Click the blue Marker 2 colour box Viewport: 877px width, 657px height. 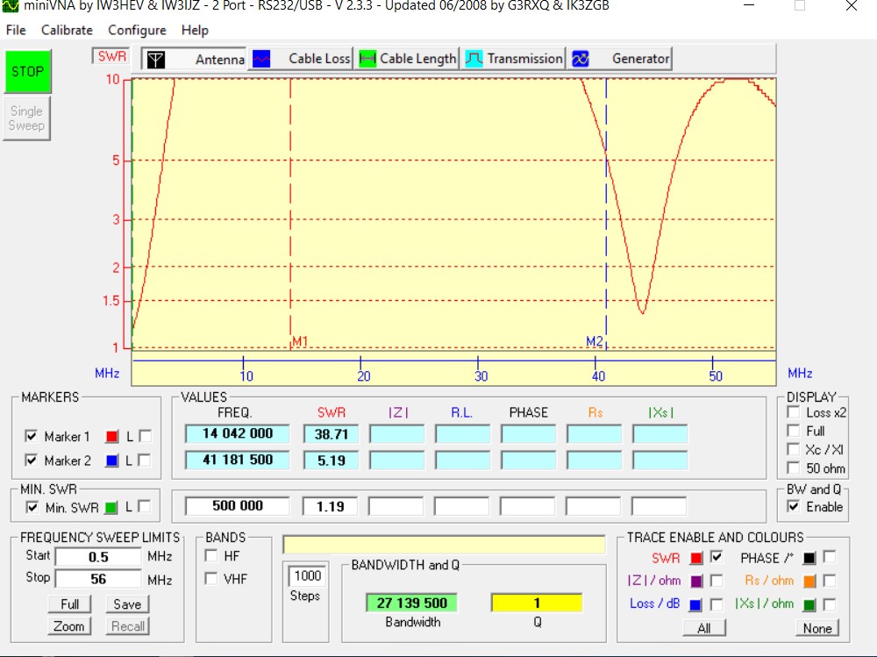111,461
